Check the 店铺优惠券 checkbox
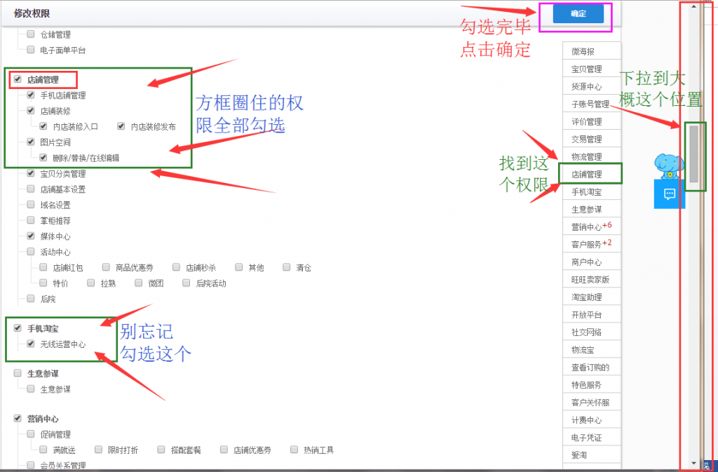Viewport: 718px width, 472px height. 224,450
